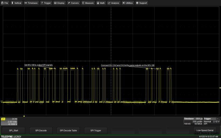This screenshot has width=221, height=138.
Task: Select the 'Connect Ch1 Ch2 and Ch3' annotation label
Action: [128, 65]
